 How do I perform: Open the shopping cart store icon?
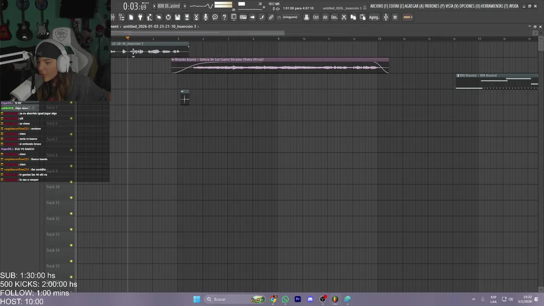point(395,17)
